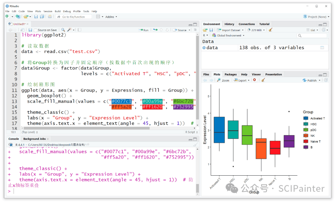Click Refresh icon in Environment pane
Viewport: 335px width, 202px height.
tap(324, 30)
